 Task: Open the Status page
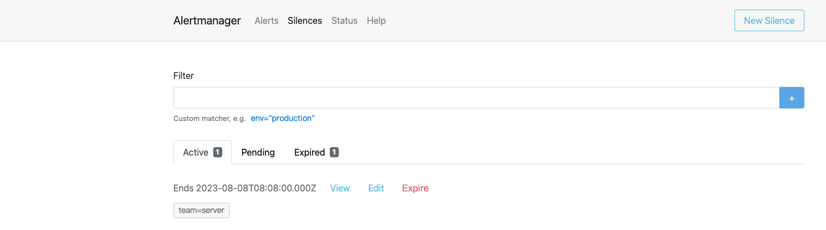[x=344, y=20]
